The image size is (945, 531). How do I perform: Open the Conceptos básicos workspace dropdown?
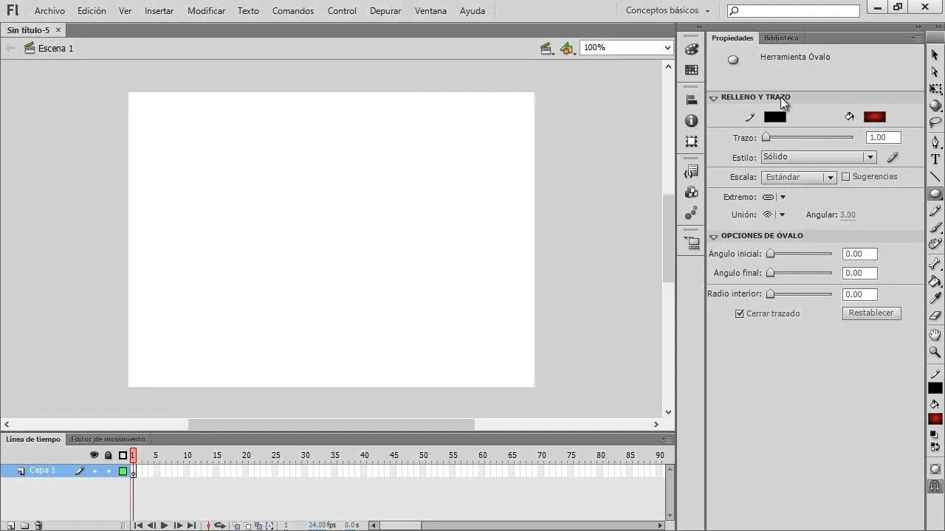pos(667,11)
